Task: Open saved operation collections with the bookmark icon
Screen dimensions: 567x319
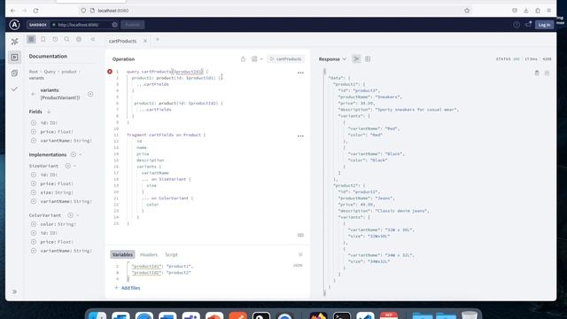Action: coord(43,39)
